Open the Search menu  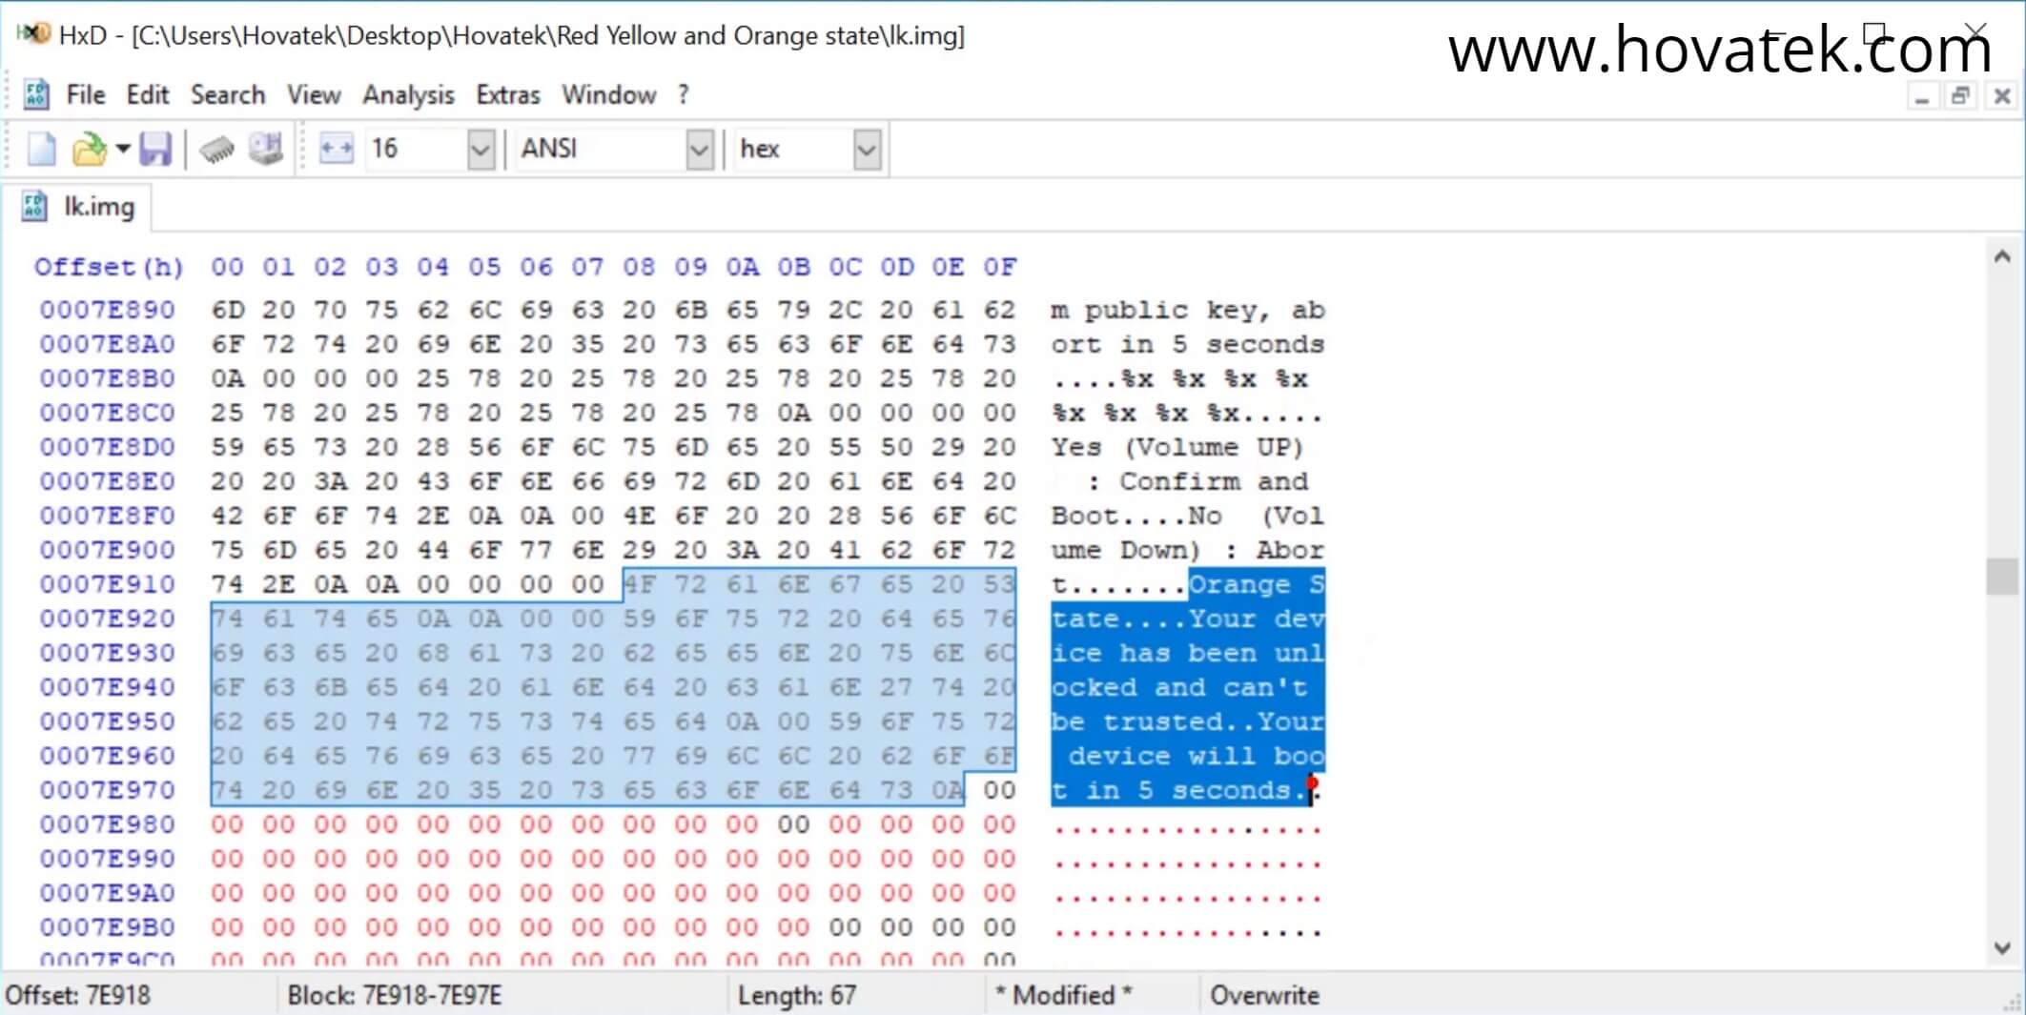tap(227, 94)
